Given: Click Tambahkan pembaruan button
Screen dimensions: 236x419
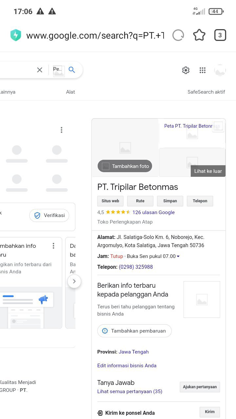Looking at the screenshot, I should 134,331.
